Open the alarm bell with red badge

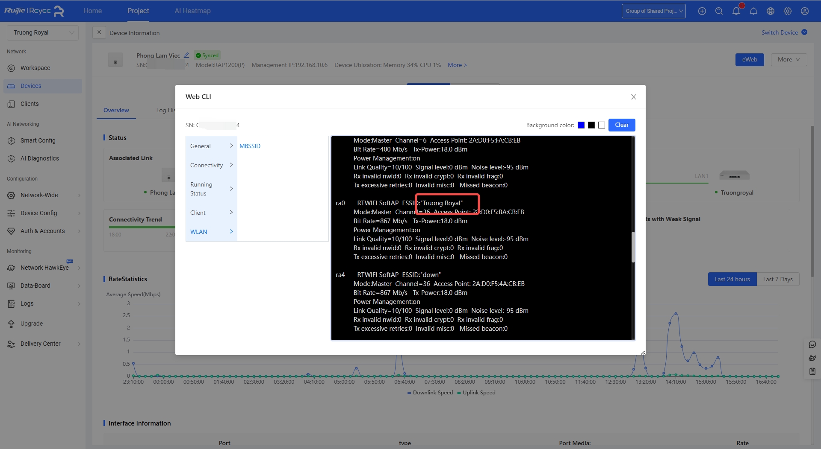pyautogui.click(x=736, y=11)
